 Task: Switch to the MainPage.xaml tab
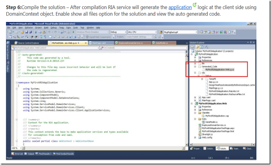pyautogui.click(x=101, y=43)
